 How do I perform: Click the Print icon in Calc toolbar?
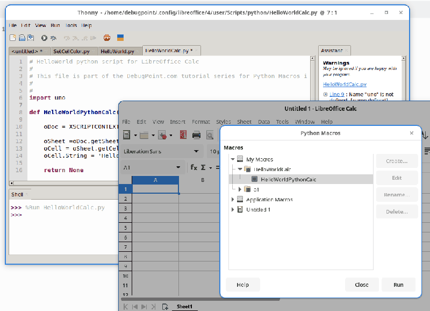point(196,135)
